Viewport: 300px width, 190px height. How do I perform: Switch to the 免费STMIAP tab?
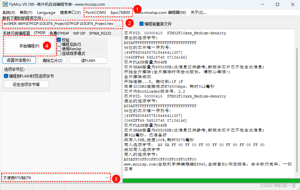(x=59, y=33)
